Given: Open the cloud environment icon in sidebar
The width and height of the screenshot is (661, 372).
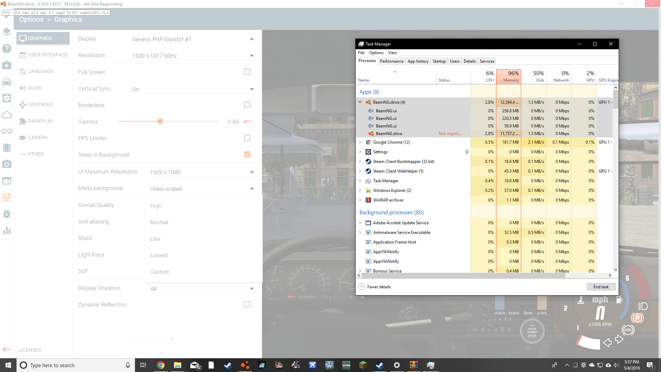Looking at the screenshot, I should click(7, 115).
